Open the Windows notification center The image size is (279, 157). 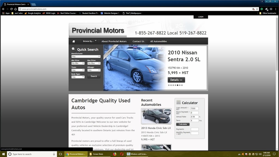click(274, 154)
